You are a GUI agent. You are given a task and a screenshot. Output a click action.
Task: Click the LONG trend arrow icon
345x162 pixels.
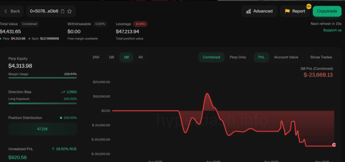(x=63, y=92)
